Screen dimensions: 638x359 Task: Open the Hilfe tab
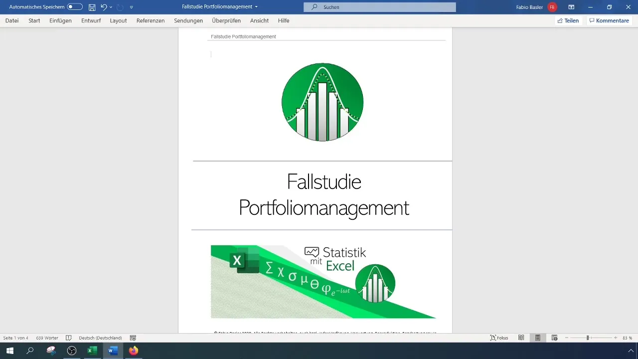coord(284,20)
